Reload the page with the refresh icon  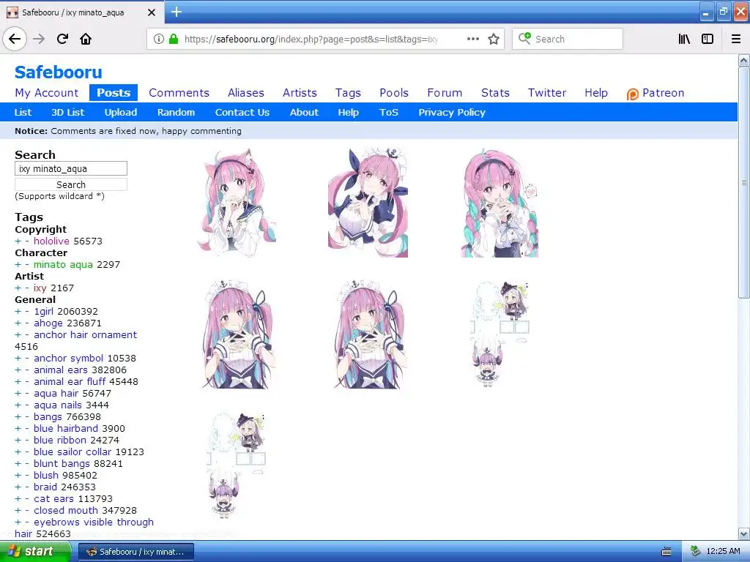pyautogui.click(x=62, y=39)
